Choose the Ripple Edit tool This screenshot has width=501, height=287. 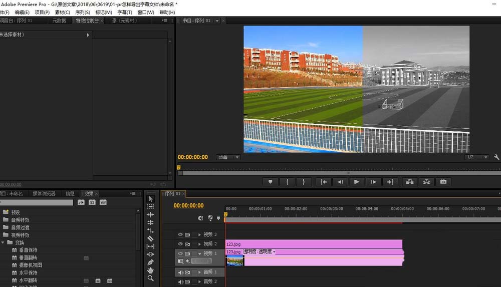tap(150, 214)
